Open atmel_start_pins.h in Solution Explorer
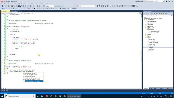 pos(153,42)
